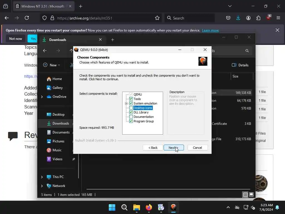The width and height of the screenshot is (285, 214).
Task: Open Documents folder in Explorer sidebar
Action: [x=58, y=132]
